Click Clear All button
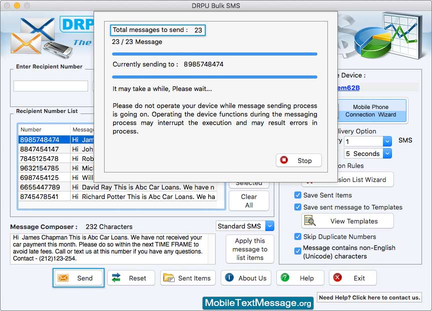This screenshot has height=311, width=432. pyautogui.click(x=249, y=201)
